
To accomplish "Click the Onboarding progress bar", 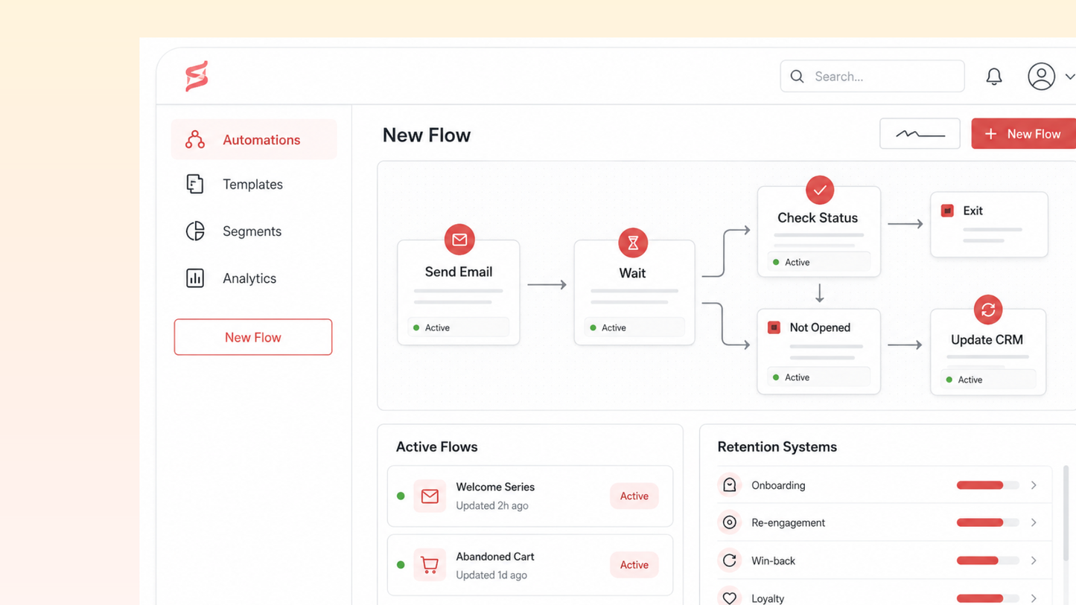I will pos(987,485).
